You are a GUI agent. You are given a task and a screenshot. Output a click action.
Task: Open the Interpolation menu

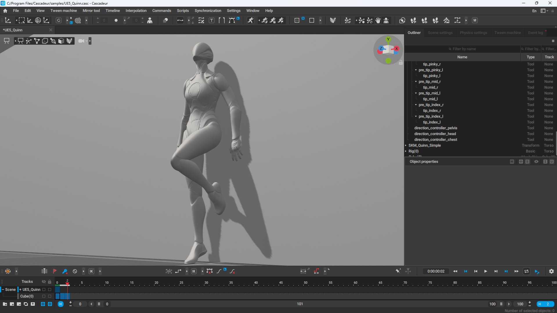136,11
